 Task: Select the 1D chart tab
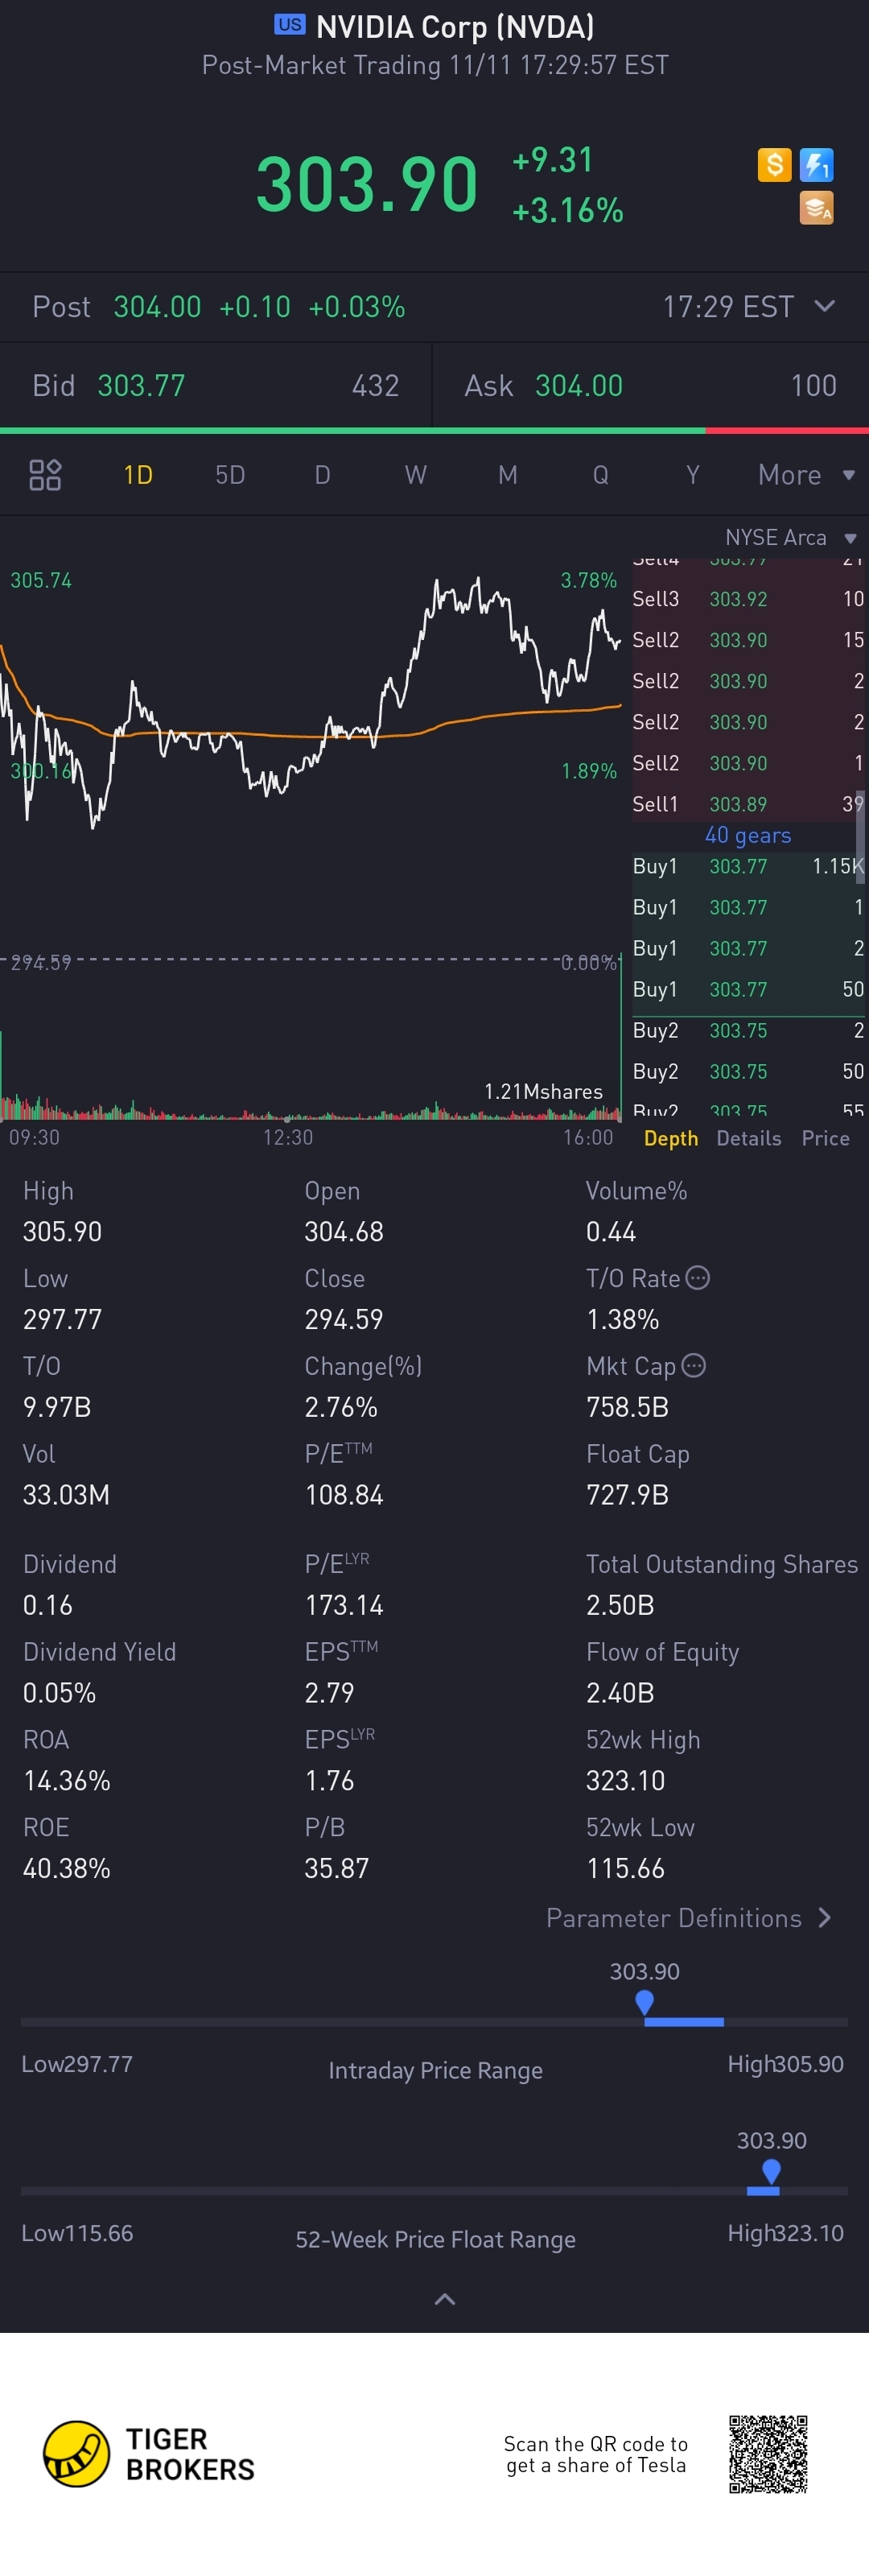coord(138,475)
